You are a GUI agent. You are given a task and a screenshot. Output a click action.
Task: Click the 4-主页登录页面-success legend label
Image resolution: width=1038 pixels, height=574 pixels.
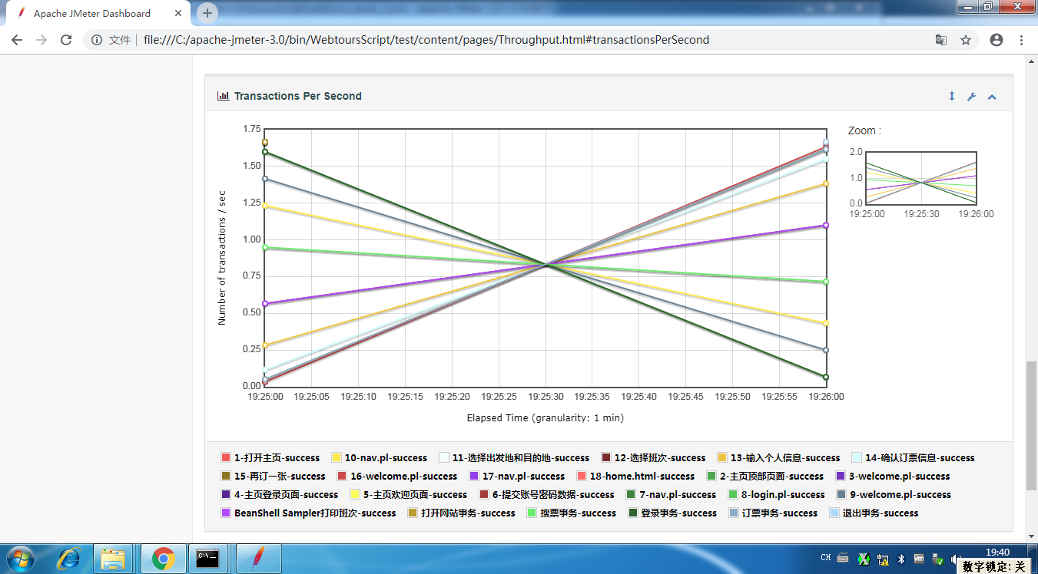click(x=286, y=495)
